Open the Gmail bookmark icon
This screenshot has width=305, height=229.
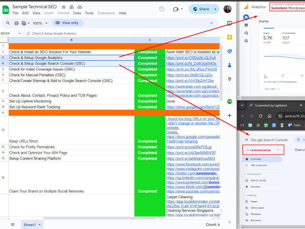tap(242, 125)
